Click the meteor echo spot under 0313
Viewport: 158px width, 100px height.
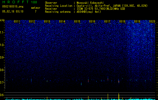47,81
